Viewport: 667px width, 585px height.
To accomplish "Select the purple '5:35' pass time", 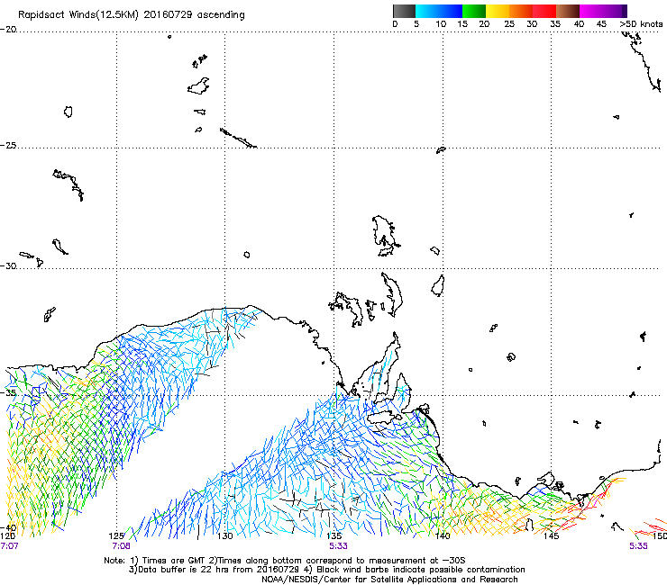I will 638,545.
